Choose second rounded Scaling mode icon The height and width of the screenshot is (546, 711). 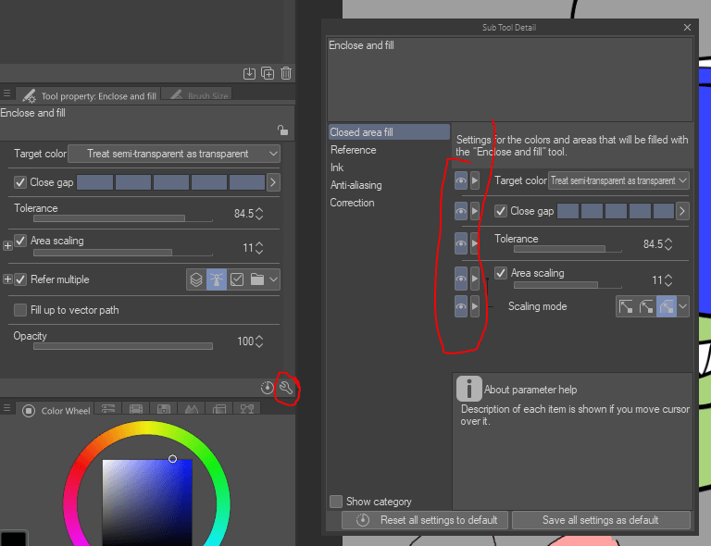646,306
